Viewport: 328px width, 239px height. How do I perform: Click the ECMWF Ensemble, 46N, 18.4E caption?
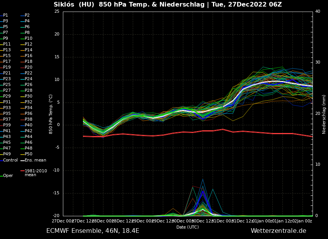[93, 231]
